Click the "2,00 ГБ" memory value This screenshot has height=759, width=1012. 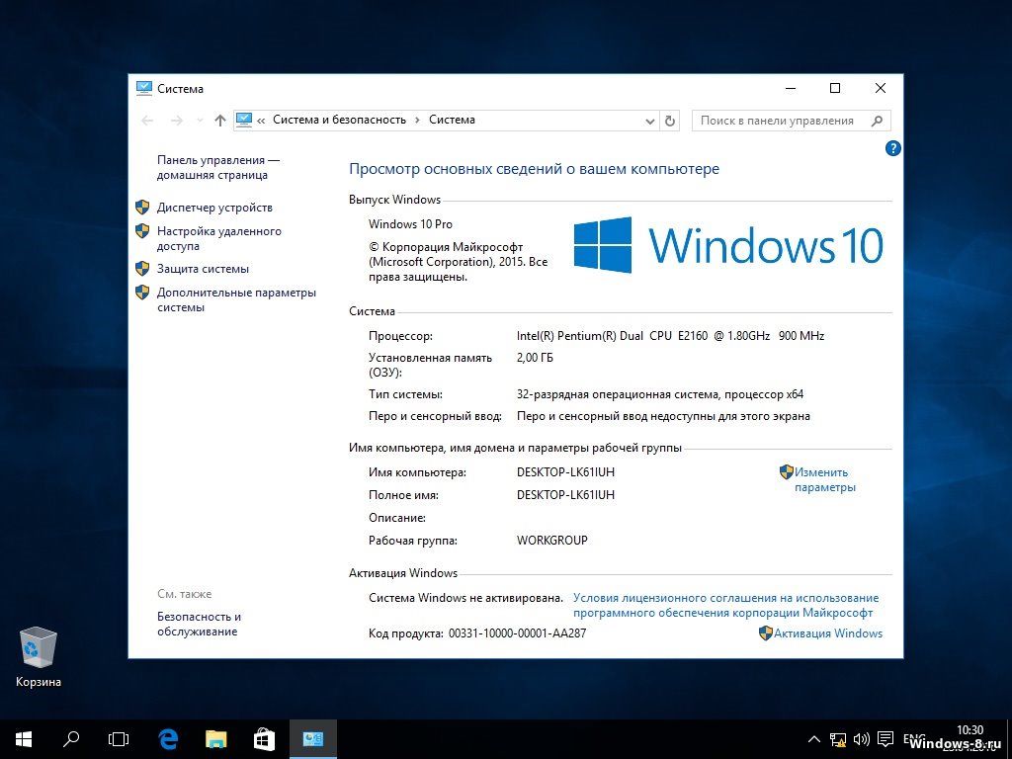[x=535, y=357]
